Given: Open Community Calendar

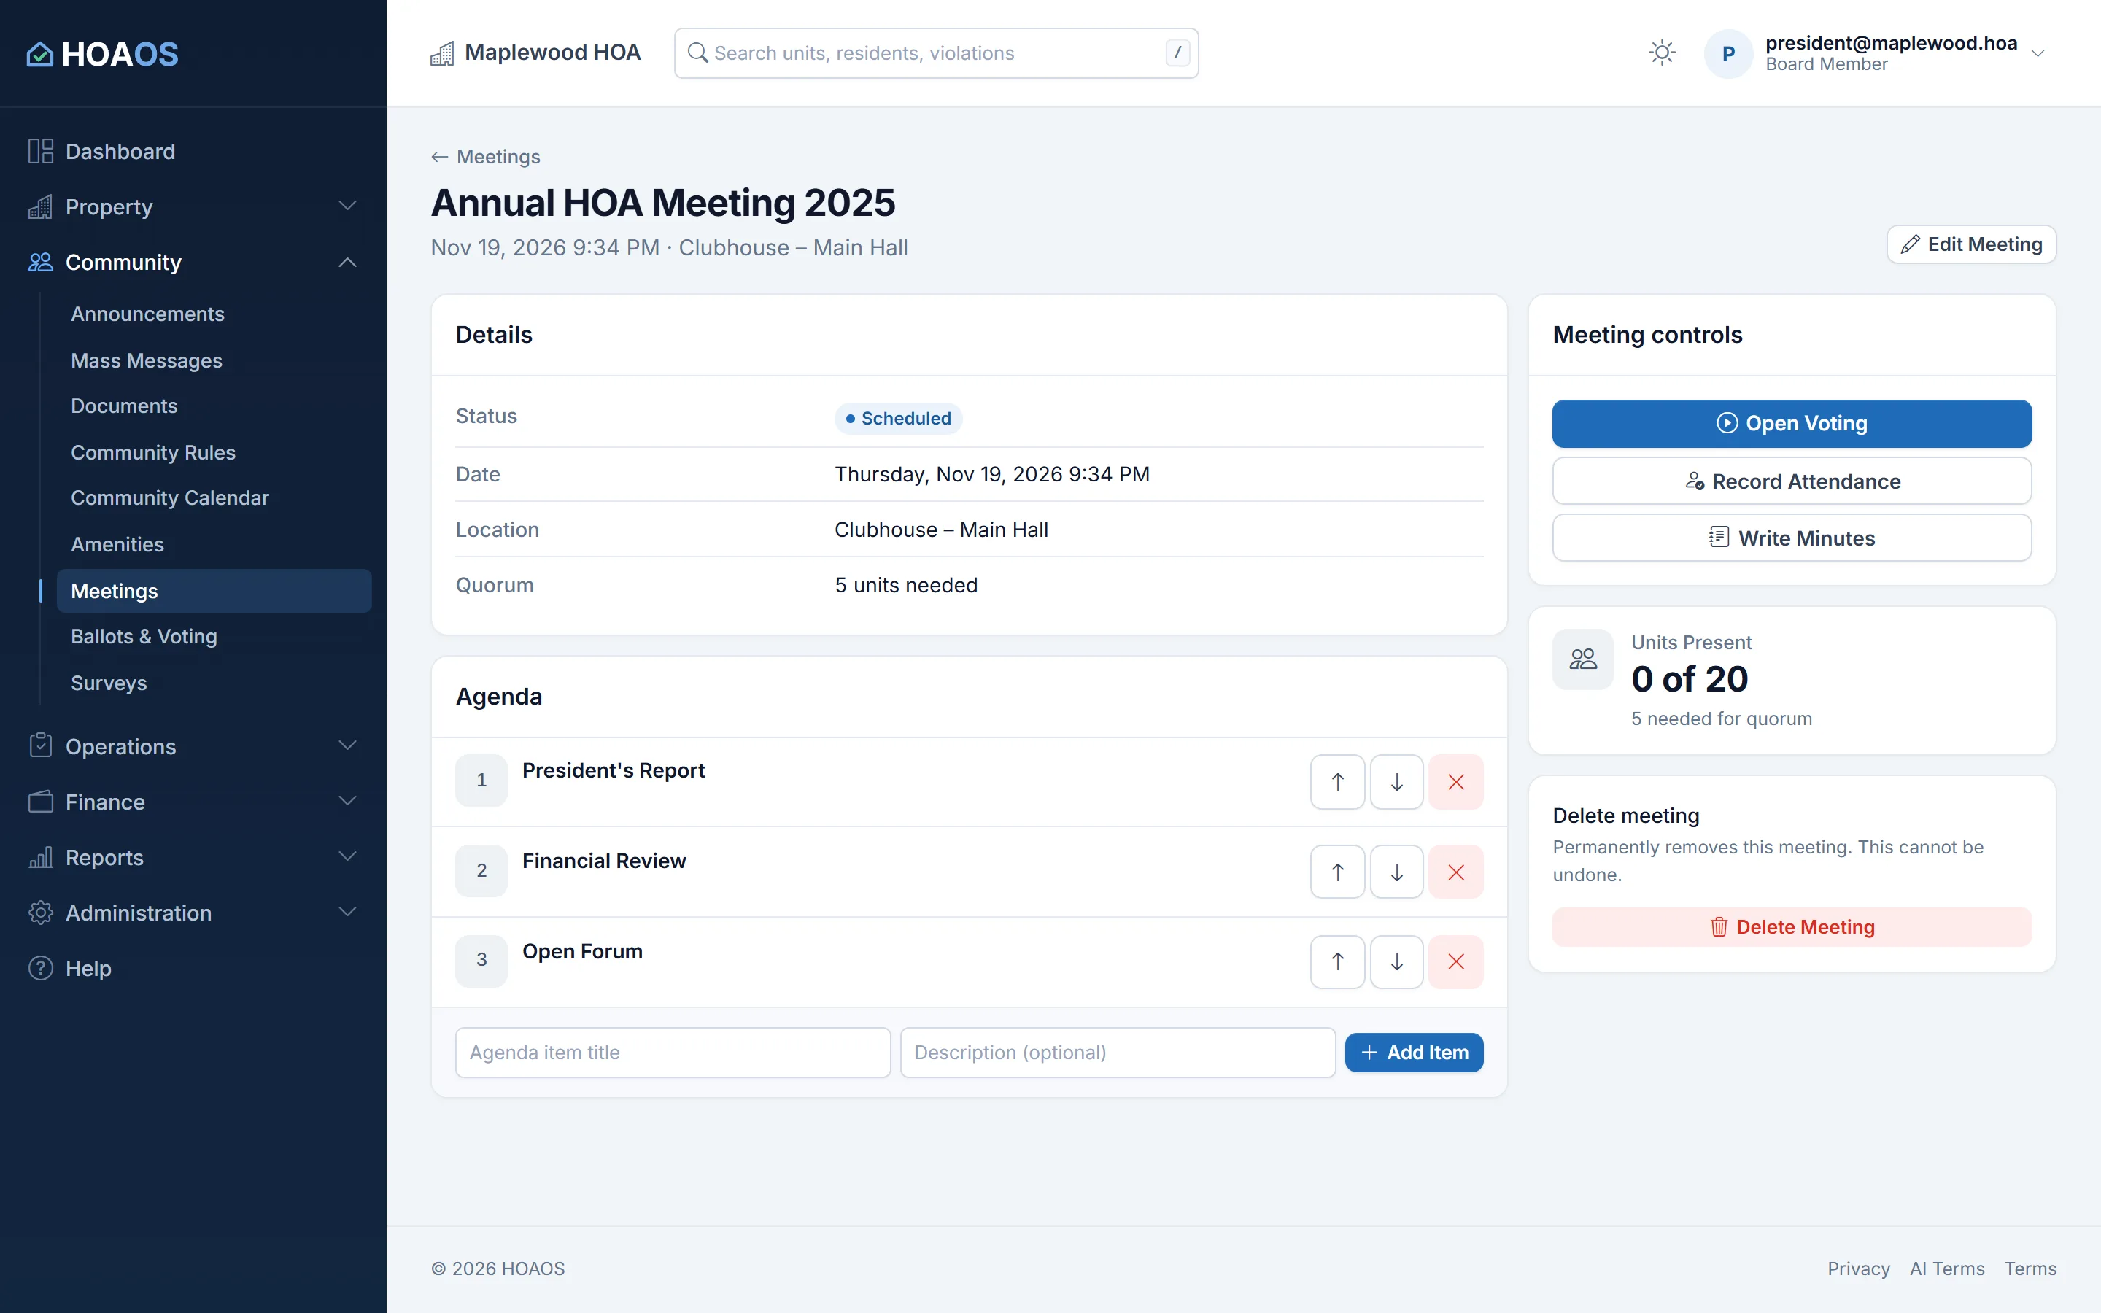Looking at the screenshot, I should click(x=214, y=497).
